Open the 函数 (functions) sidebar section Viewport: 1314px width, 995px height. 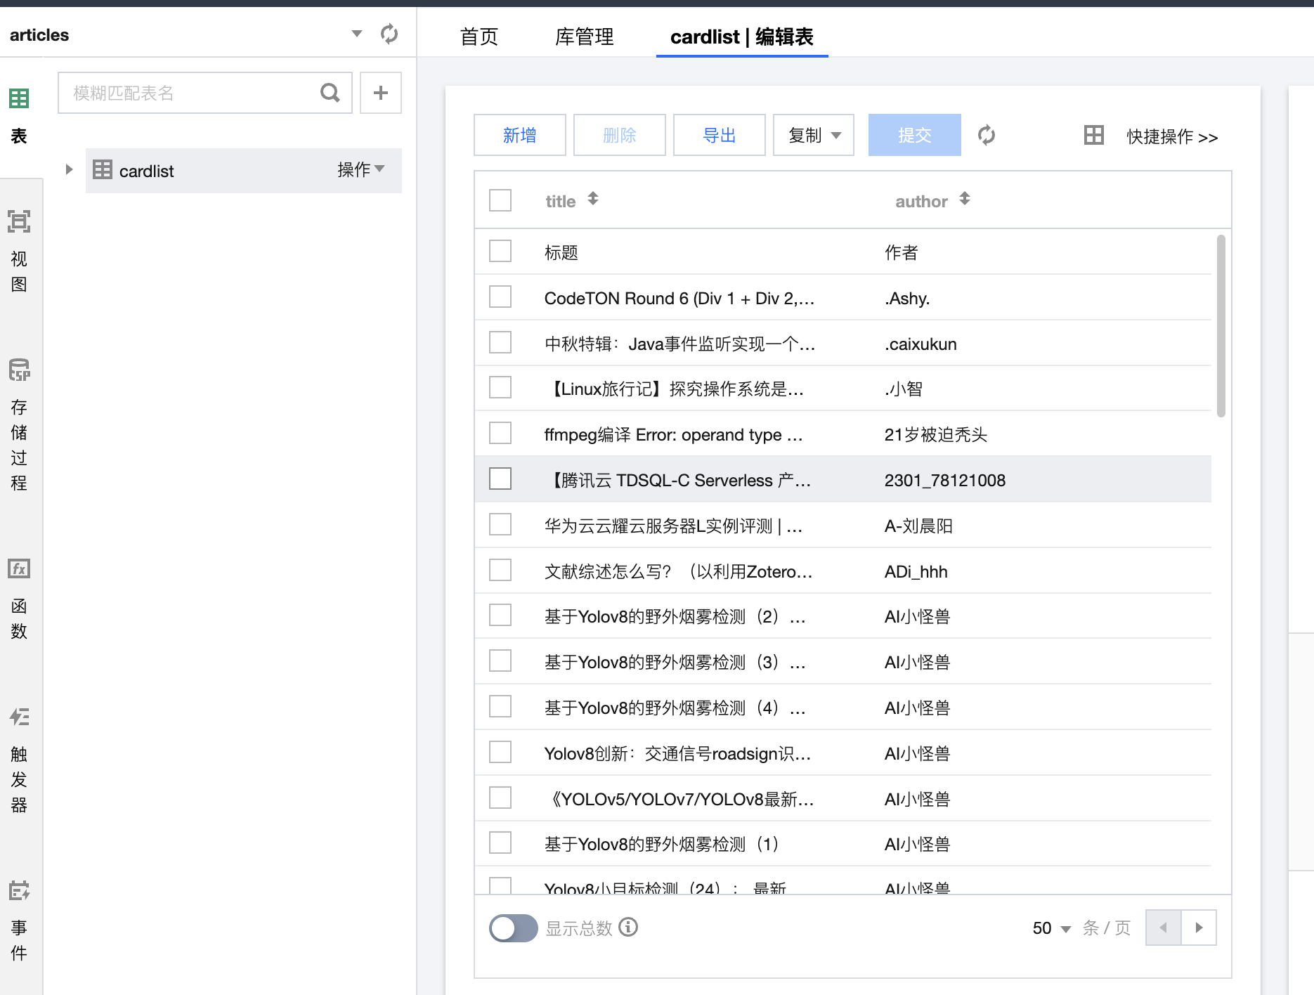click(19, 599)
